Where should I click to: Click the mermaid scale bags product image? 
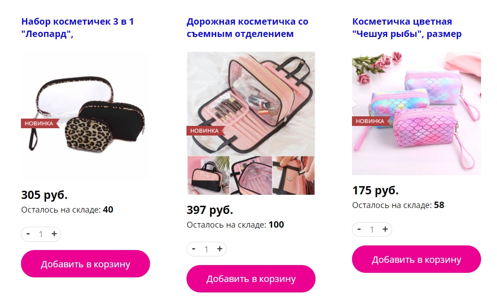(x=416, y=113)
